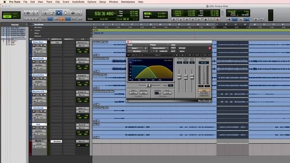Open the Vox track name dropdown
The image size is (290, 163).
[x=46, y=124]
